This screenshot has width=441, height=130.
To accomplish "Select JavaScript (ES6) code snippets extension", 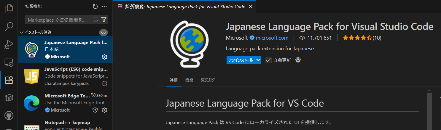I will (65, 76).
